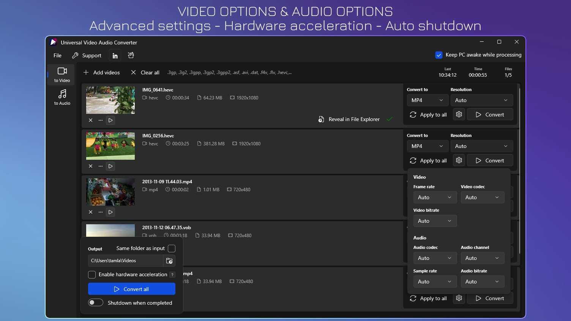Click the elapsed Time value 00:00:55

pyautogui.click(x=478, y=75)
